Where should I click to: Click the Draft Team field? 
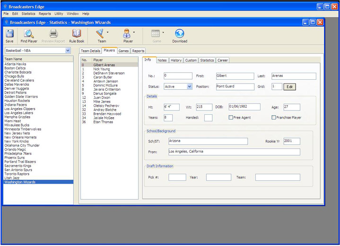278,177
